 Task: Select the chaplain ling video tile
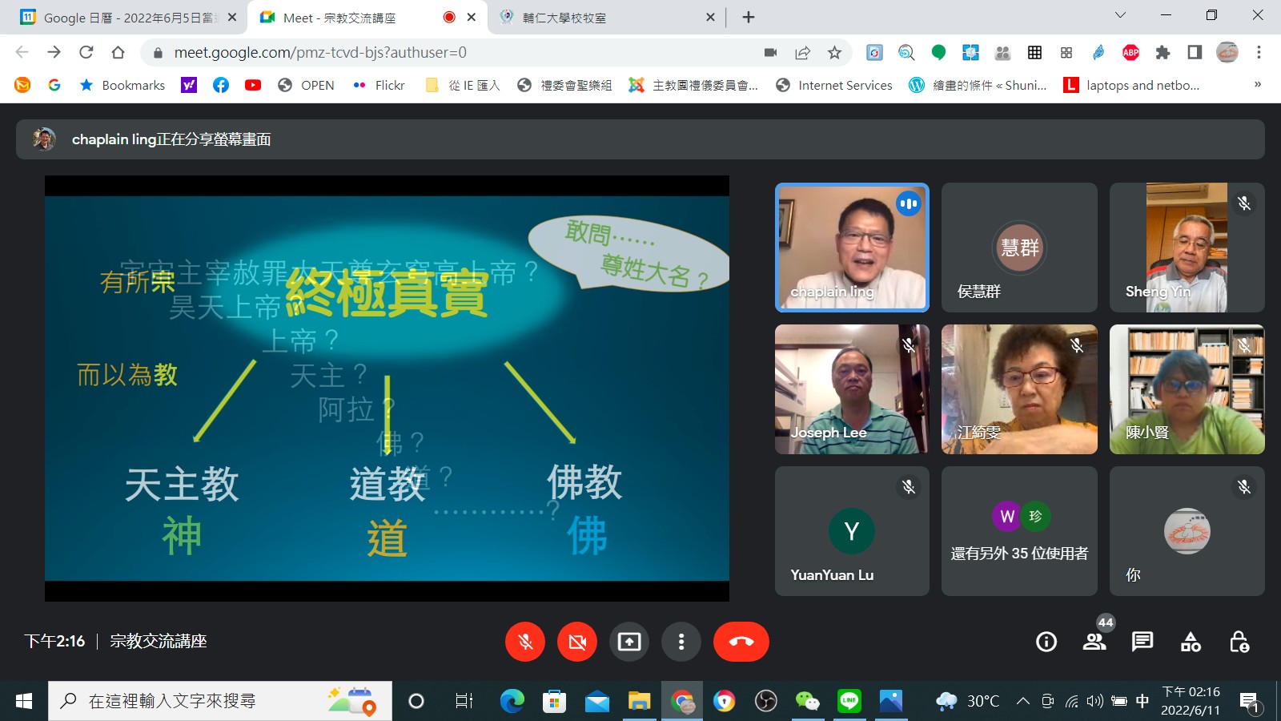tap(852, 248)
